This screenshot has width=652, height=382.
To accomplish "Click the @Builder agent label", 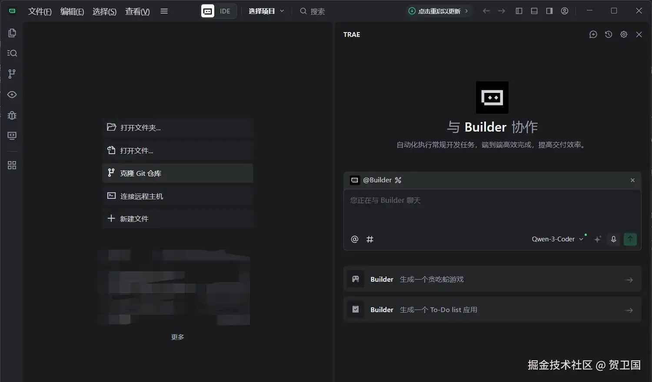I will pyautogui.click(x=377, y=180).
